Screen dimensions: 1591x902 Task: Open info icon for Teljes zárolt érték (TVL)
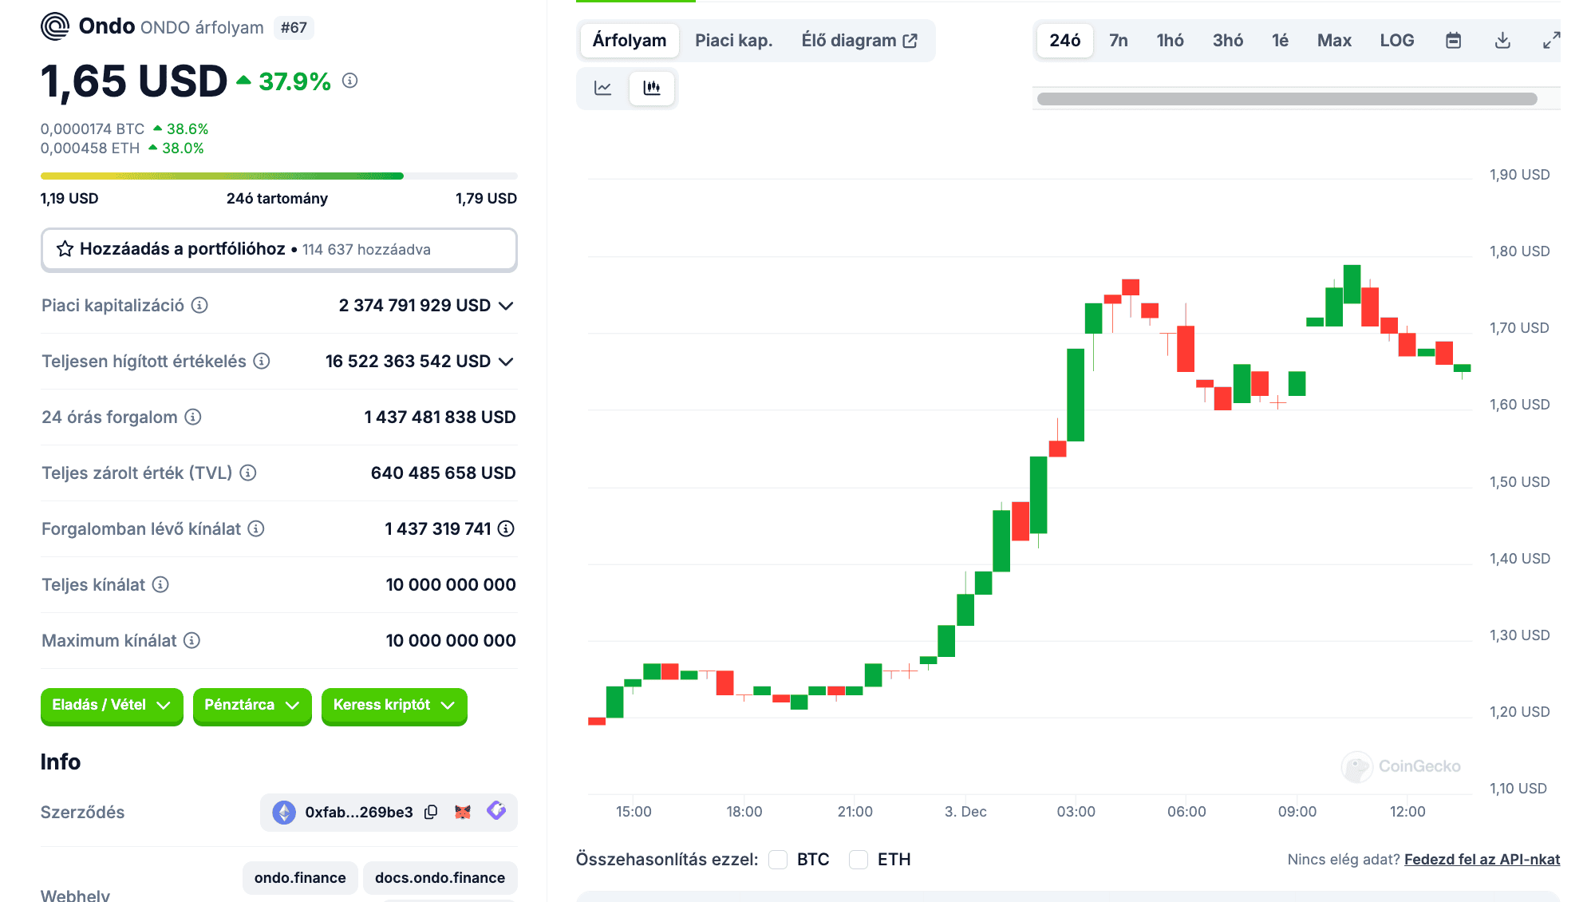pos(248,473)
